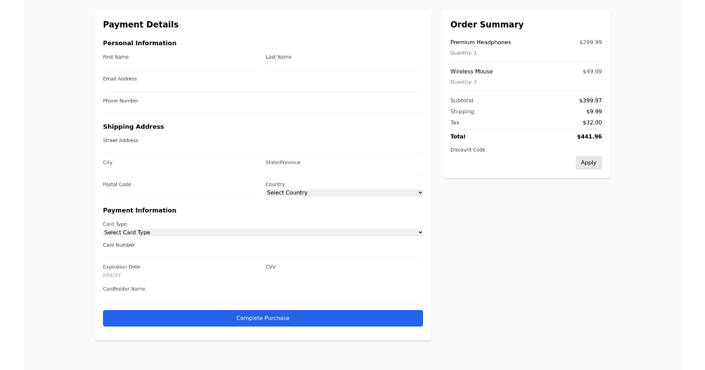Click the Order Summary Total row
The image size is (705, 370).
(526, 136)
